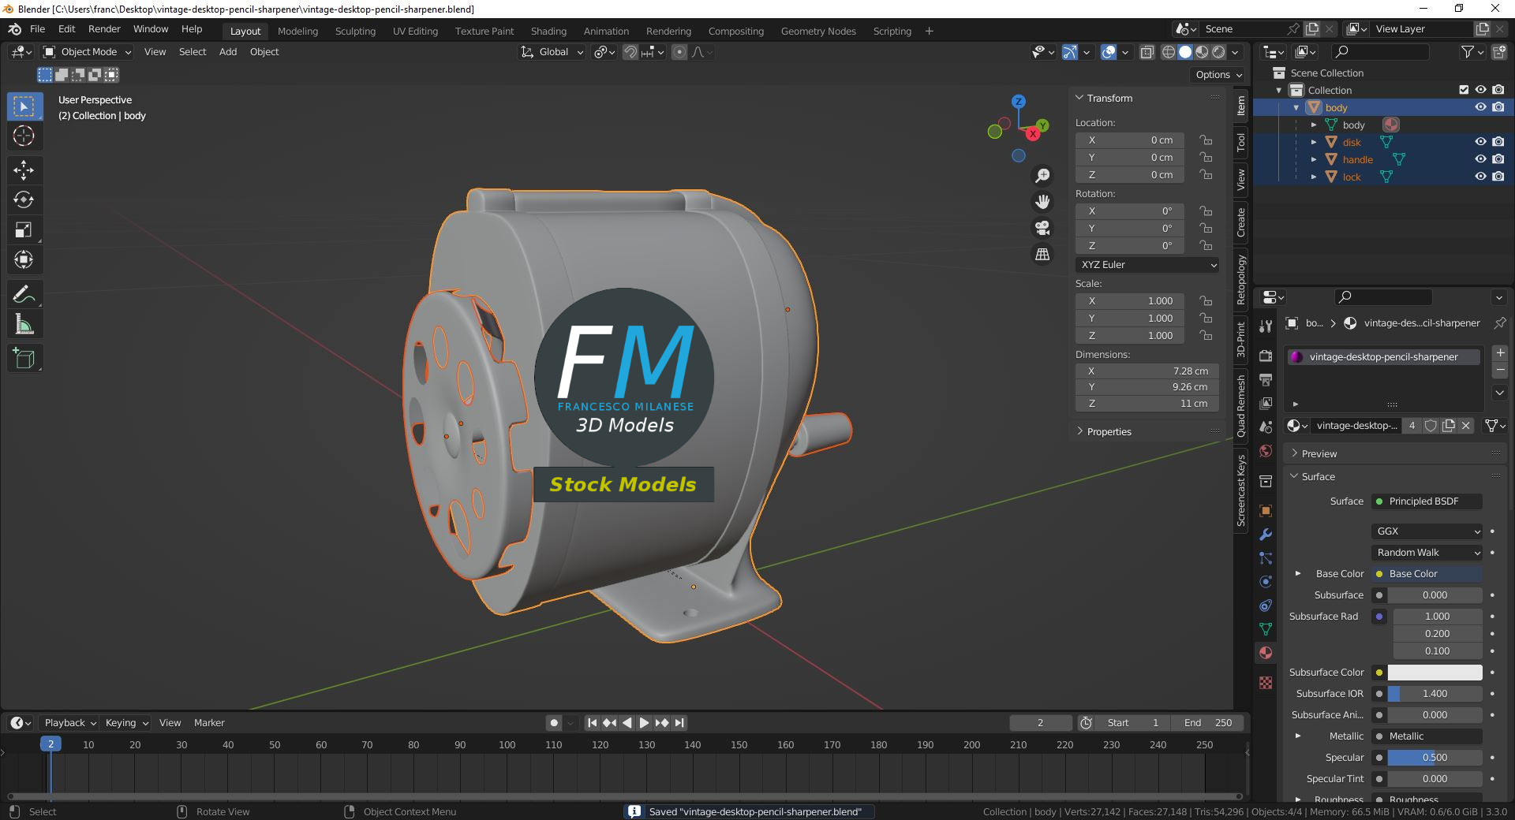Hide the lock object in viewport

coord(1480,177)
